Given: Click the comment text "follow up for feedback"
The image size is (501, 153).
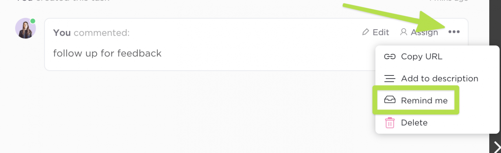Looking at the screenshot, I should [x=107, y=54].
